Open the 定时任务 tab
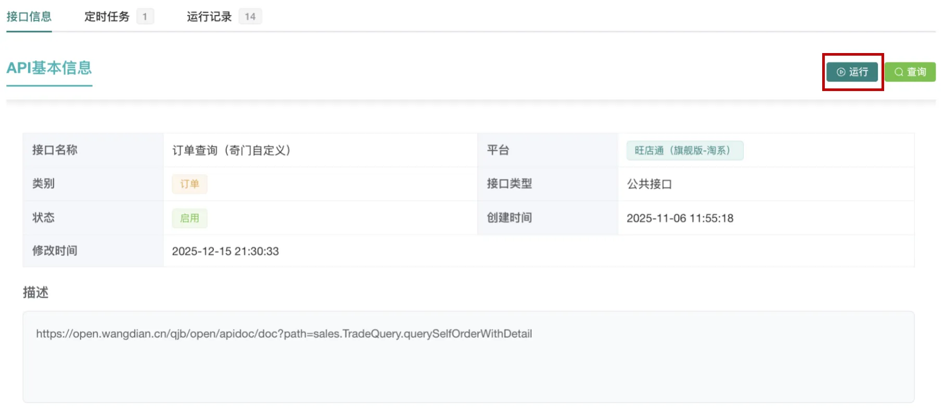This screenshot has width=945, height=414. point(107,17)
